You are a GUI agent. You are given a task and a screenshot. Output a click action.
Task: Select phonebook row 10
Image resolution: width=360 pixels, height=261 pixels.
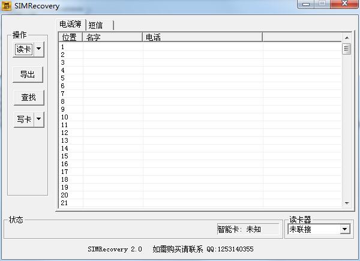pos(200,118)
